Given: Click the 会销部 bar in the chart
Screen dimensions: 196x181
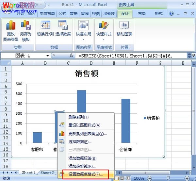Looking at the screenshot, I should [126, 121].
